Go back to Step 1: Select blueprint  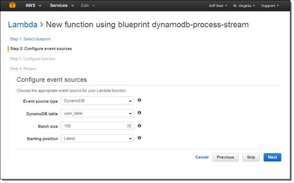pos(30,39)
